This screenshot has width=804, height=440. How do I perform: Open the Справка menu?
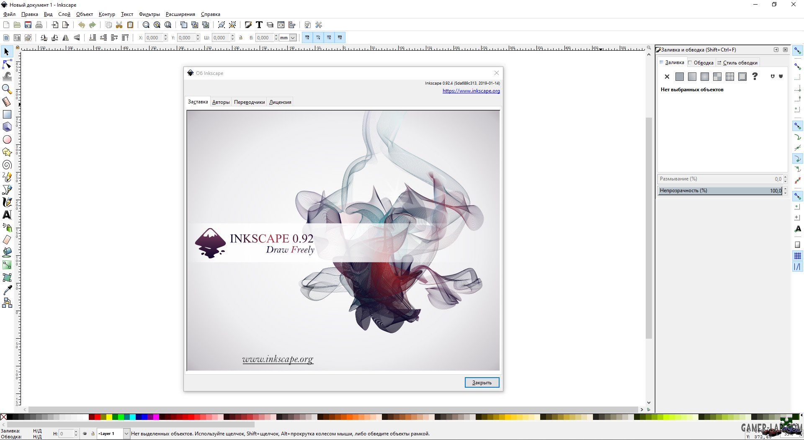point(210,14)
